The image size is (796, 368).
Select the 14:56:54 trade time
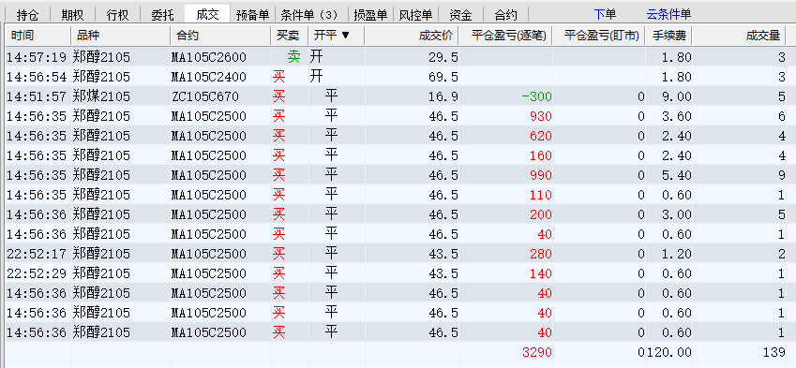point(37,77)
